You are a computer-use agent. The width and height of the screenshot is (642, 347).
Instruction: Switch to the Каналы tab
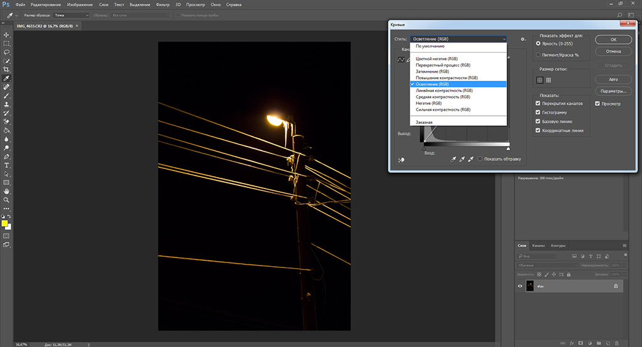click(x=539, y=245)
